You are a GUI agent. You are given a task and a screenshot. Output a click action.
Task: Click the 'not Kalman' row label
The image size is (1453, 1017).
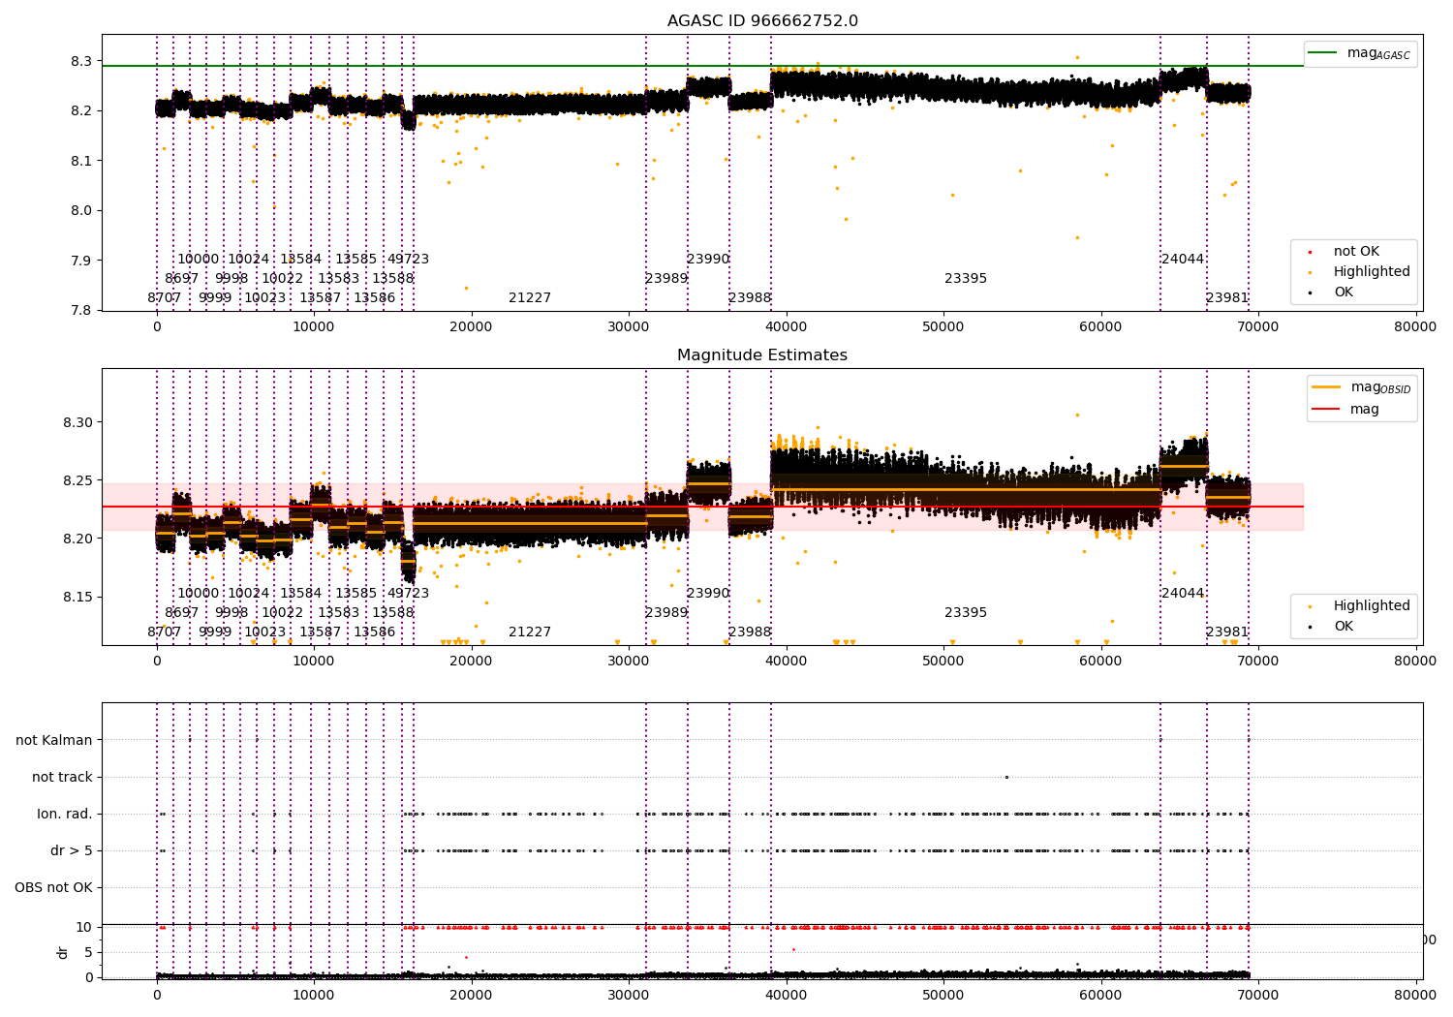(54, 740)
